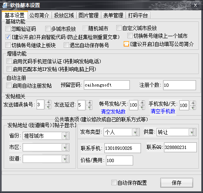Click the 联系QQ input field
This screenshot has height=193, width=203.
(180, 147)
